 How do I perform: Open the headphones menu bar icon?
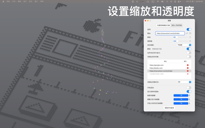[148, 2]
